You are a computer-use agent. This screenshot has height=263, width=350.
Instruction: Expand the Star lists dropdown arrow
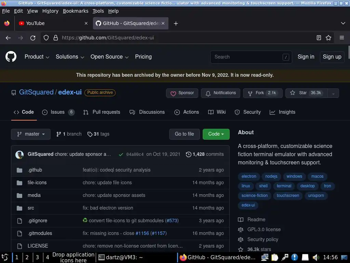[x=333, y=93]
